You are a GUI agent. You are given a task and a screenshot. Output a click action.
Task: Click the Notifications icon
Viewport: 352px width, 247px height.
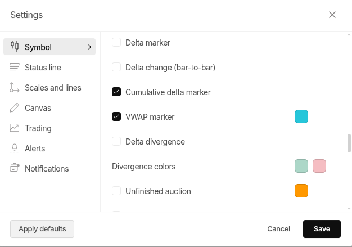pos(15,168)
